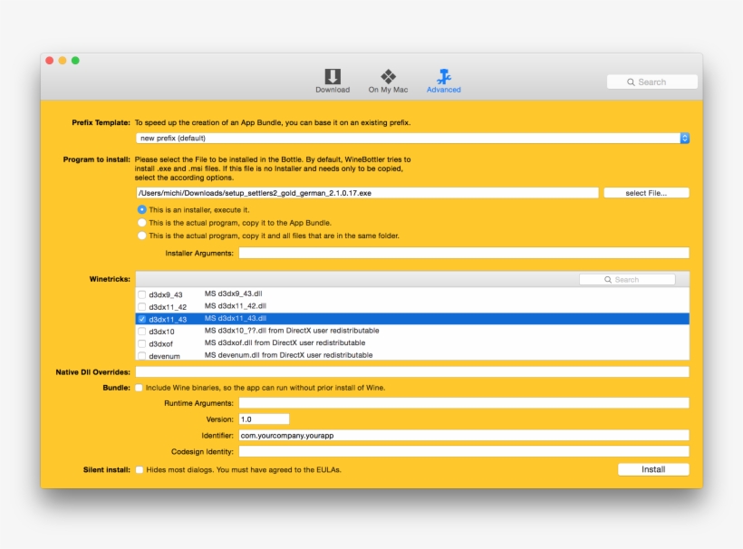This screenshot has width=743, height=549.
Task: Select 'MS d3dx11_43.dll' highlighted row
Action: 412,319
